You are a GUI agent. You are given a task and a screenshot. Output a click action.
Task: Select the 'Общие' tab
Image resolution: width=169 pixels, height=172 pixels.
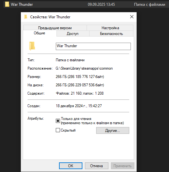tap(39, 33)
